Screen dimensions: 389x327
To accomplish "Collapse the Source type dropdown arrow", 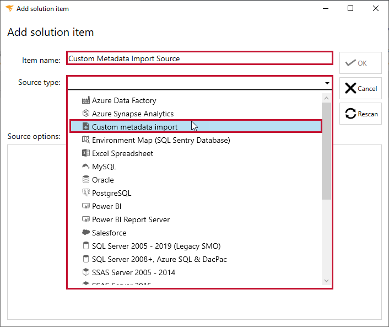I will pos(327,83).
